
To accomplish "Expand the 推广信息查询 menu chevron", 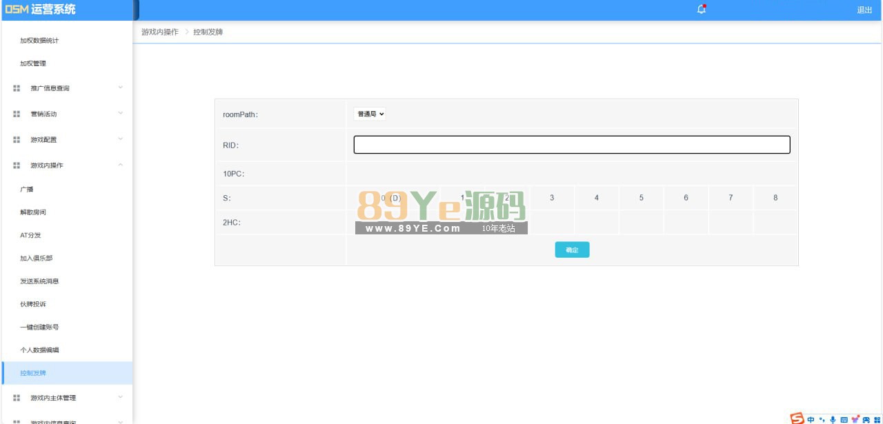I will tap(120, 88).
